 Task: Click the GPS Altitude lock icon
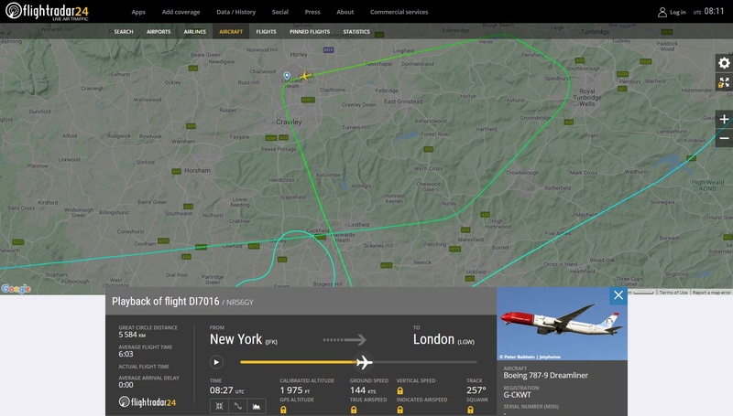[283, 410]
